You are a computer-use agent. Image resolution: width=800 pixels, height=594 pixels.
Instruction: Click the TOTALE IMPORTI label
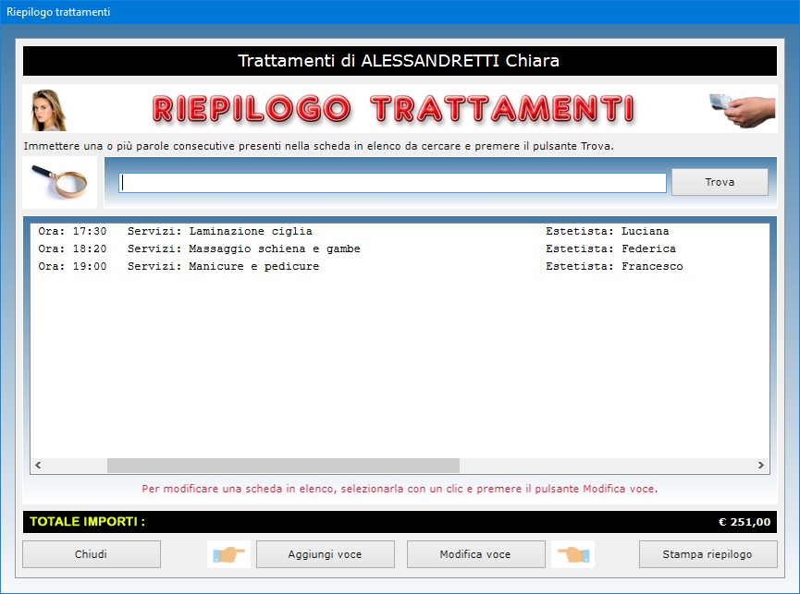pos(87,522)
